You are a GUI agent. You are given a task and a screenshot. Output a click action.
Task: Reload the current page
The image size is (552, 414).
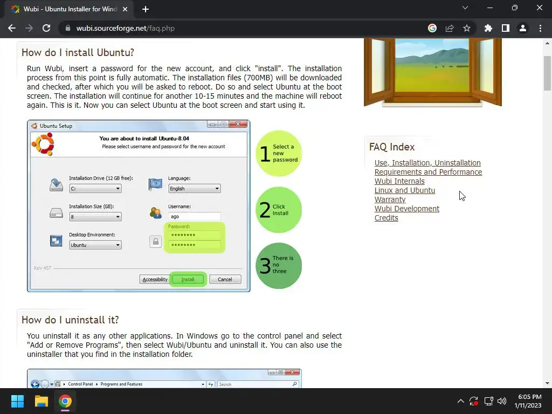coord(46,28)
